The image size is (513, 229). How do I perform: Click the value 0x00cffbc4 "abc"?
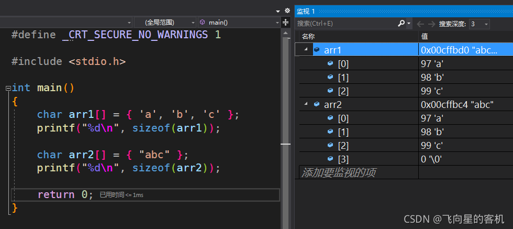point(457,104)
